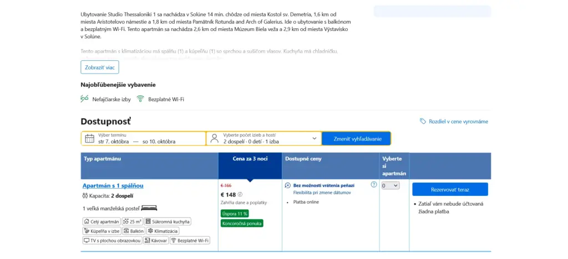Viewport: 568px width, 259px height.
Task: Click the Úspora 11 % green badge
Action: click(235, 214)
